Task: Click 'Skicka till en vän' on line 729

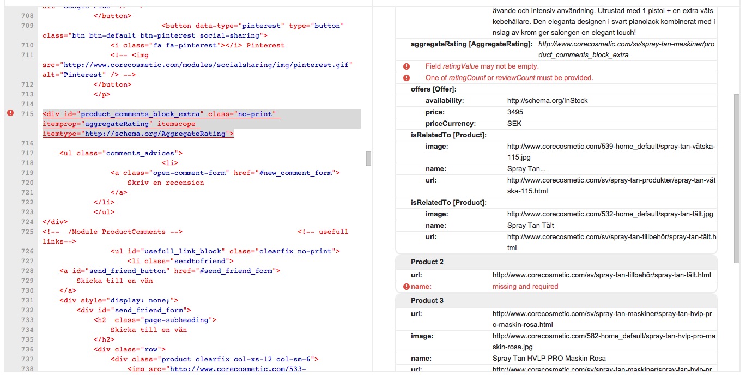Action: 114,281
